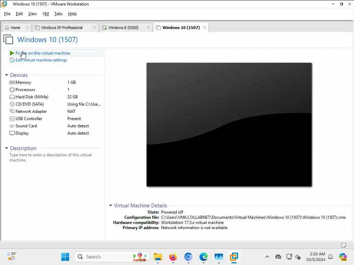
Task: Open the View menu
Action: coord(32,14)
